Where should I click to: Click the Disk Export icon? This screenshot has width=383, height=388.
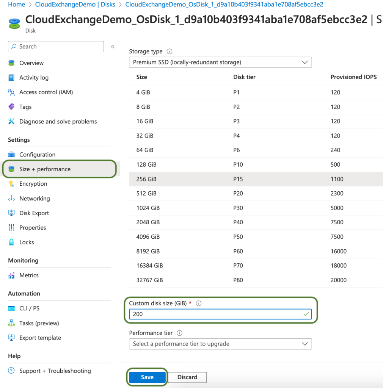(11, 213)
